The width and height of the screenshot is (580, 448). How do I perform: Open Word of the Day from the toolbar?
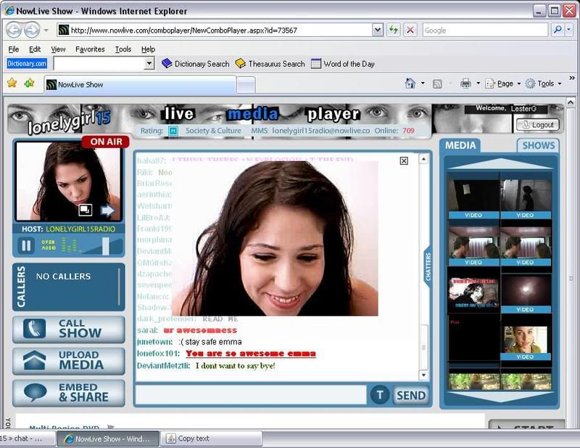coord(343,64)
